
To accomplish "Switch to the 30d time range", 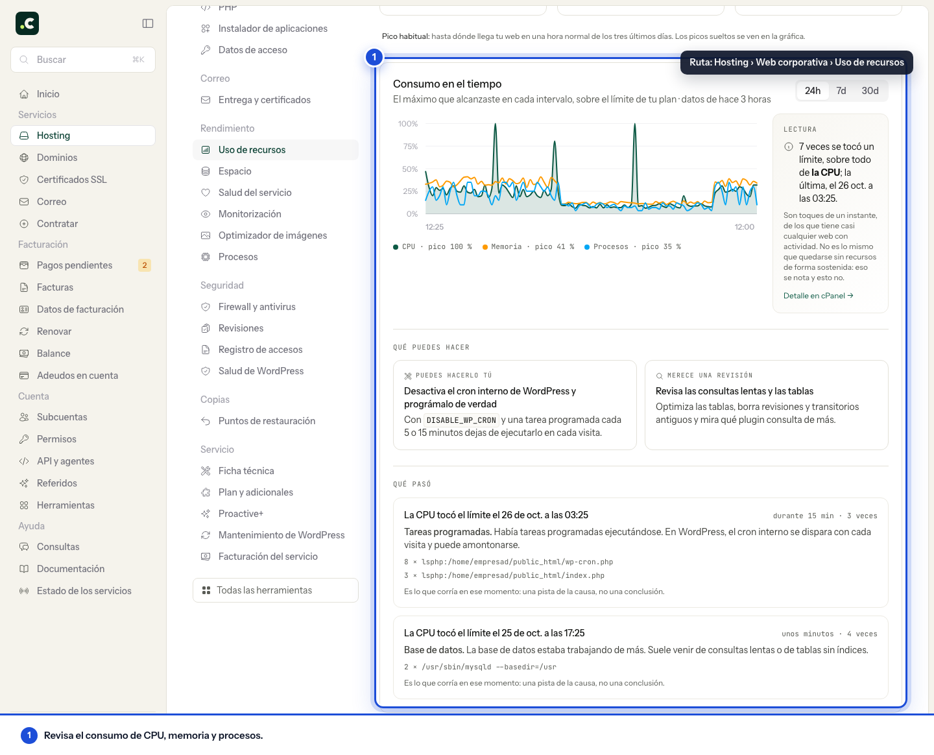I will pyautogui.click(x=870, y=91).
